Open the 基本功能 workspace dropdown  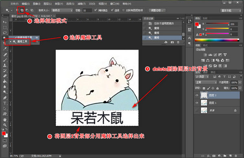point(231,11)
